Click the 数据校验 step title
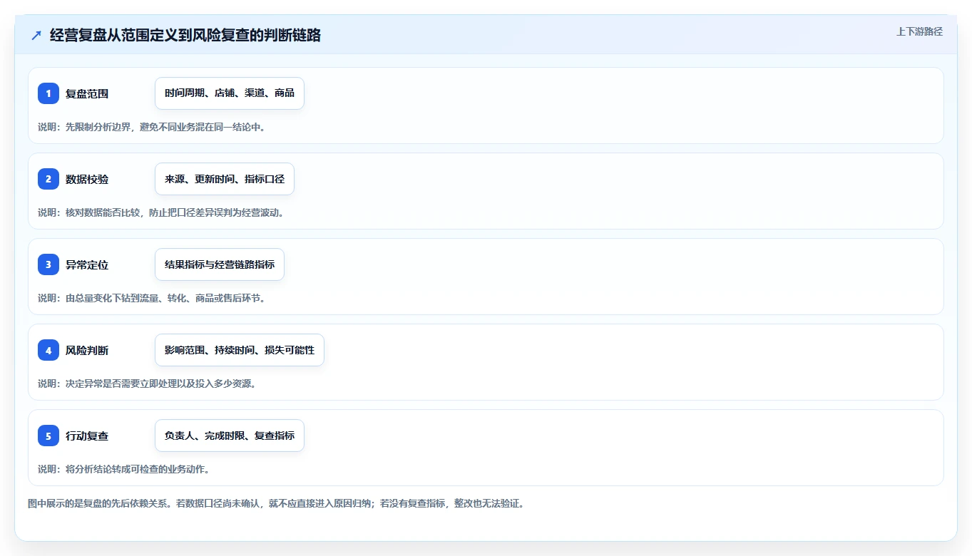The width and height of the screenshot is (972, 556). click(x=87, y=179)
